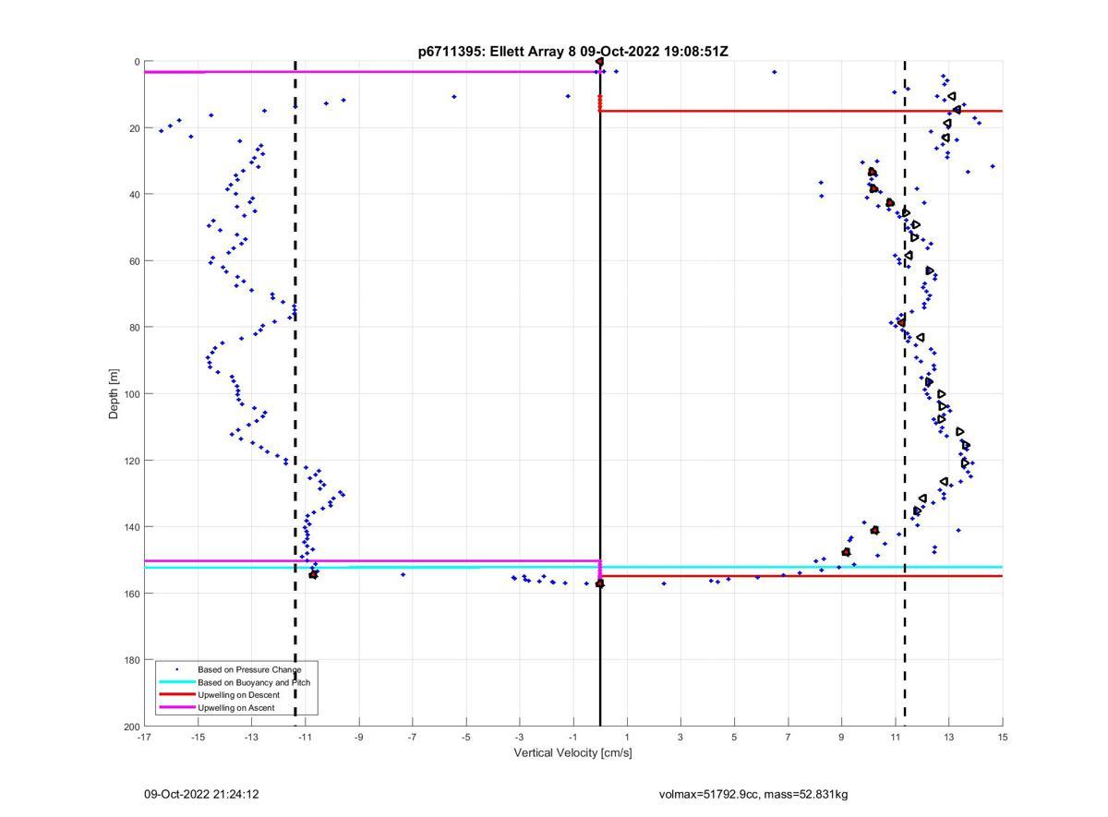Screen dimensions: 1108x817
Task: Click depth tick label '60'
Action: 134,261
